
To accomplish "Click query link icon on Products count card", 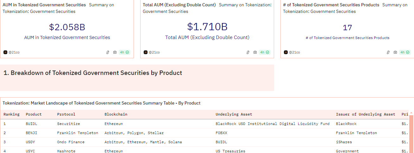I will coord(388,52).
